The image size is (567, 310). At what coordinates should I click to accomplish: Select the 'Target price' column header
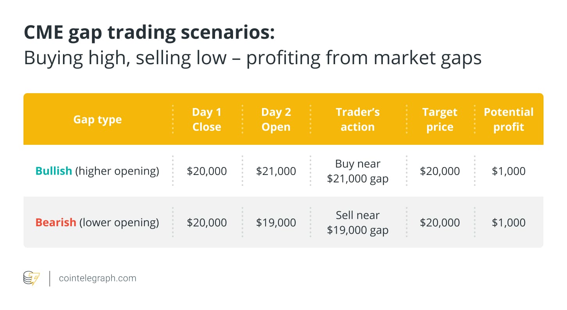pos(440,119)
